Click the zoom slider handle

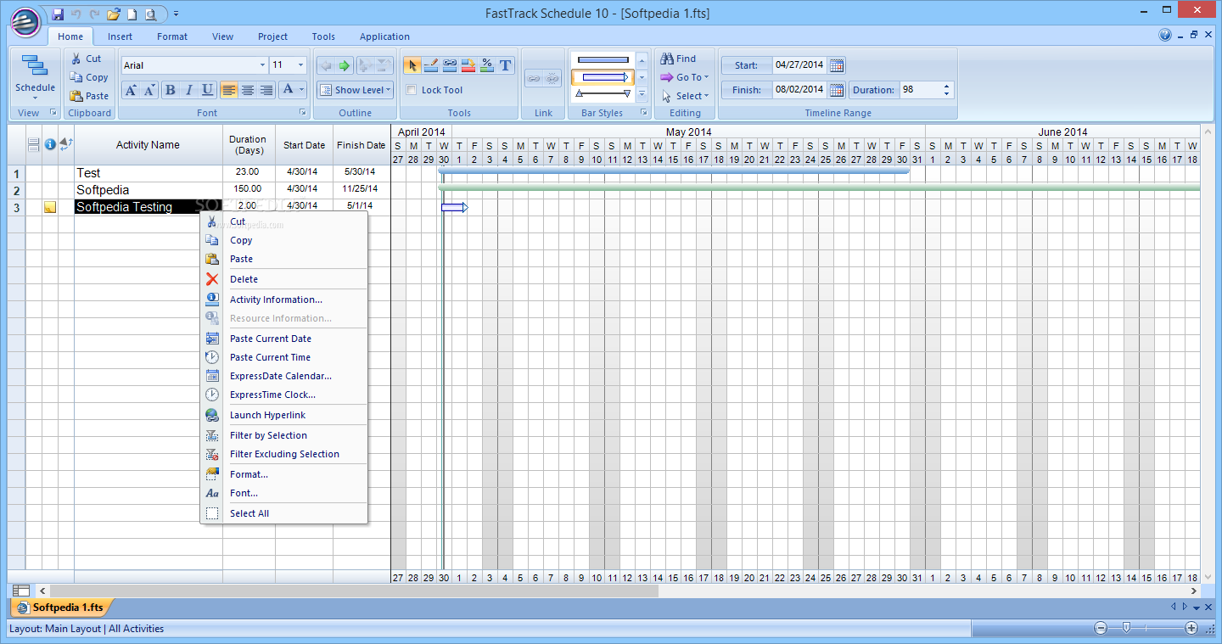pos(1126,628)
